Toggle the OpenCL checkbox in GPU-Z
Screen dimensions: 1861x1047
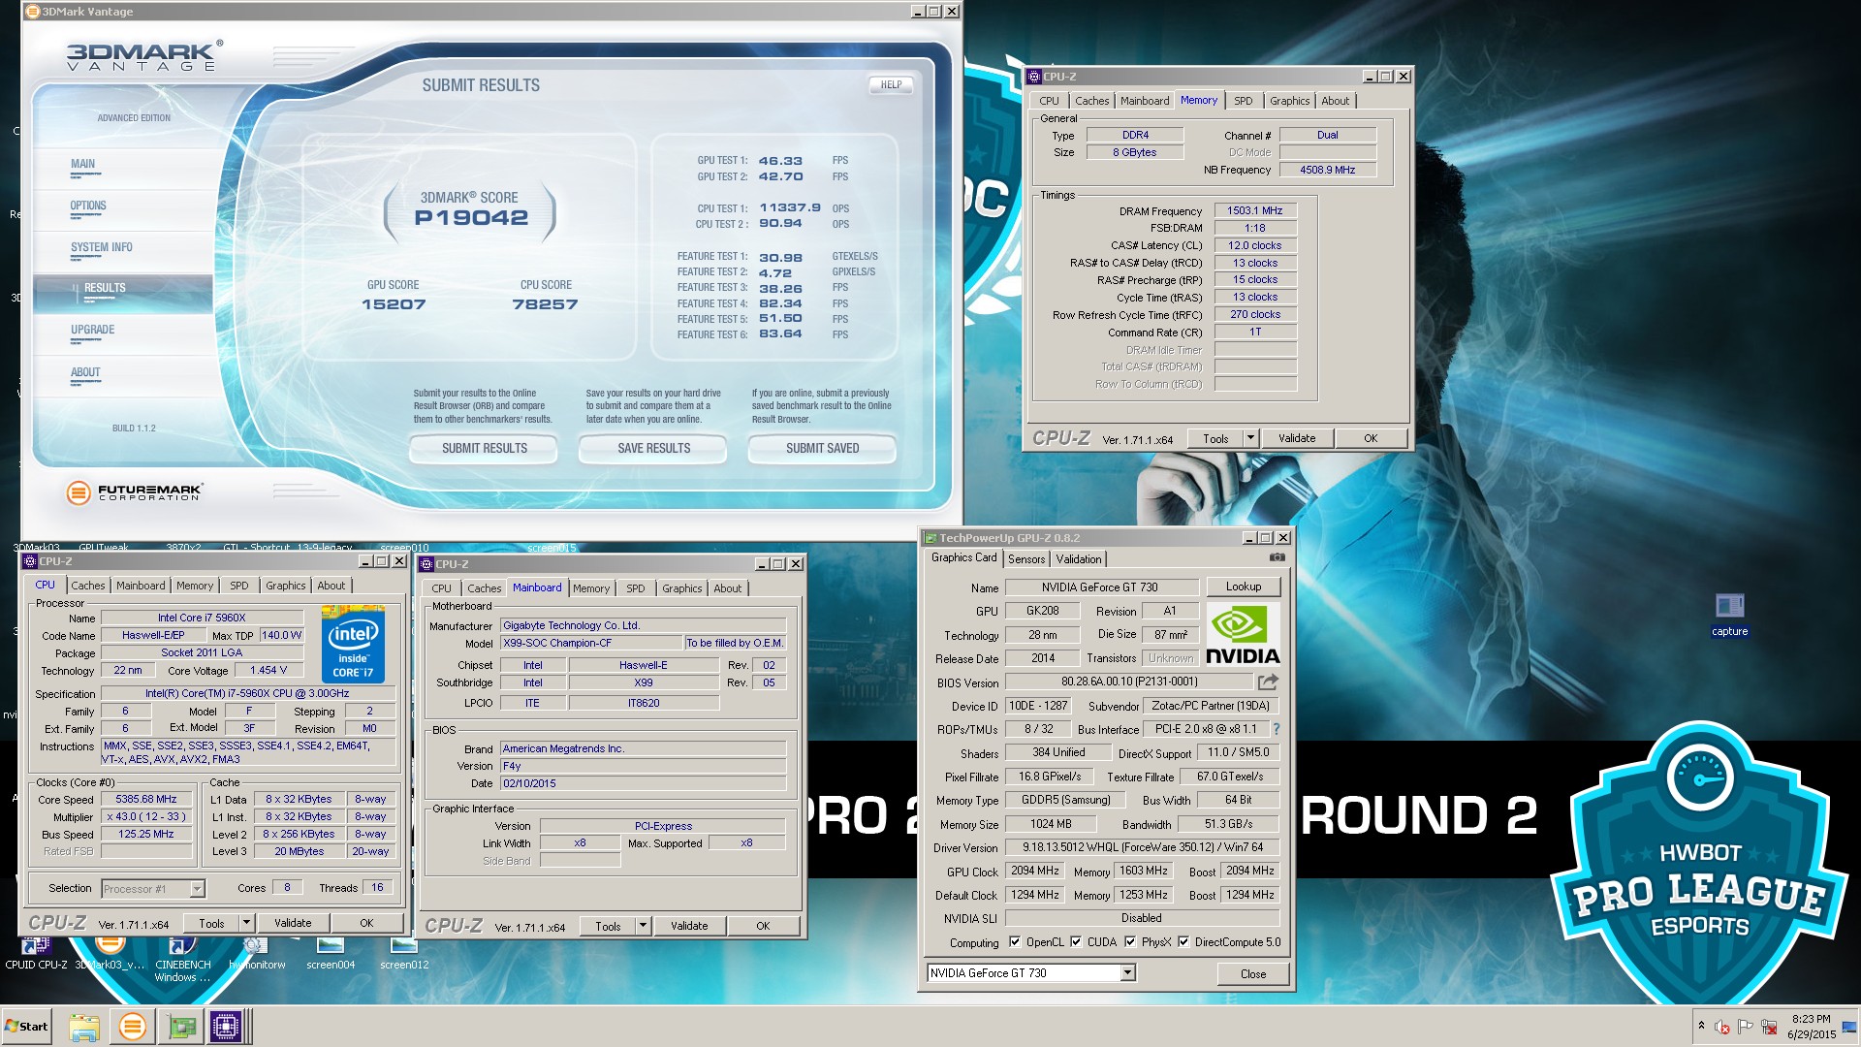pyautogui.click(x=1015, y=941)
